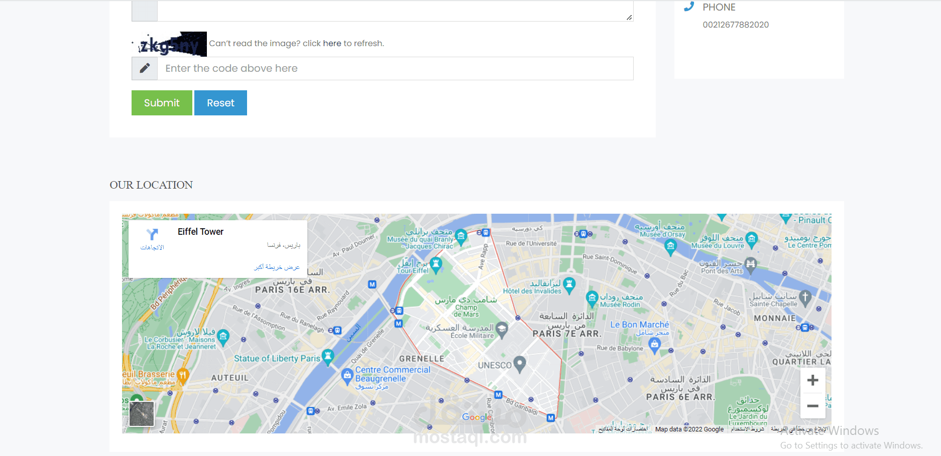The width and height of the screenshot is (941, 456).
Task: Click the captcha image zkg5ny
Action: click(x=169, y=44)
